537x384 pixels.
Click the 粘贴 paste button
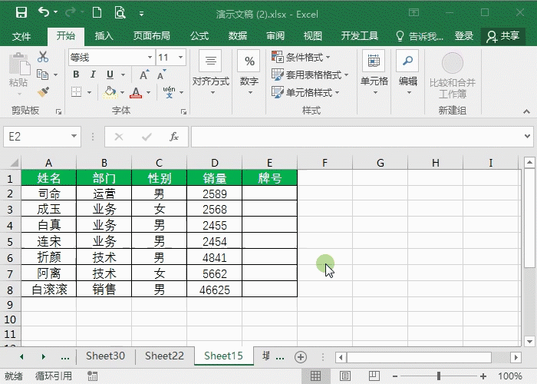point(18,74)
